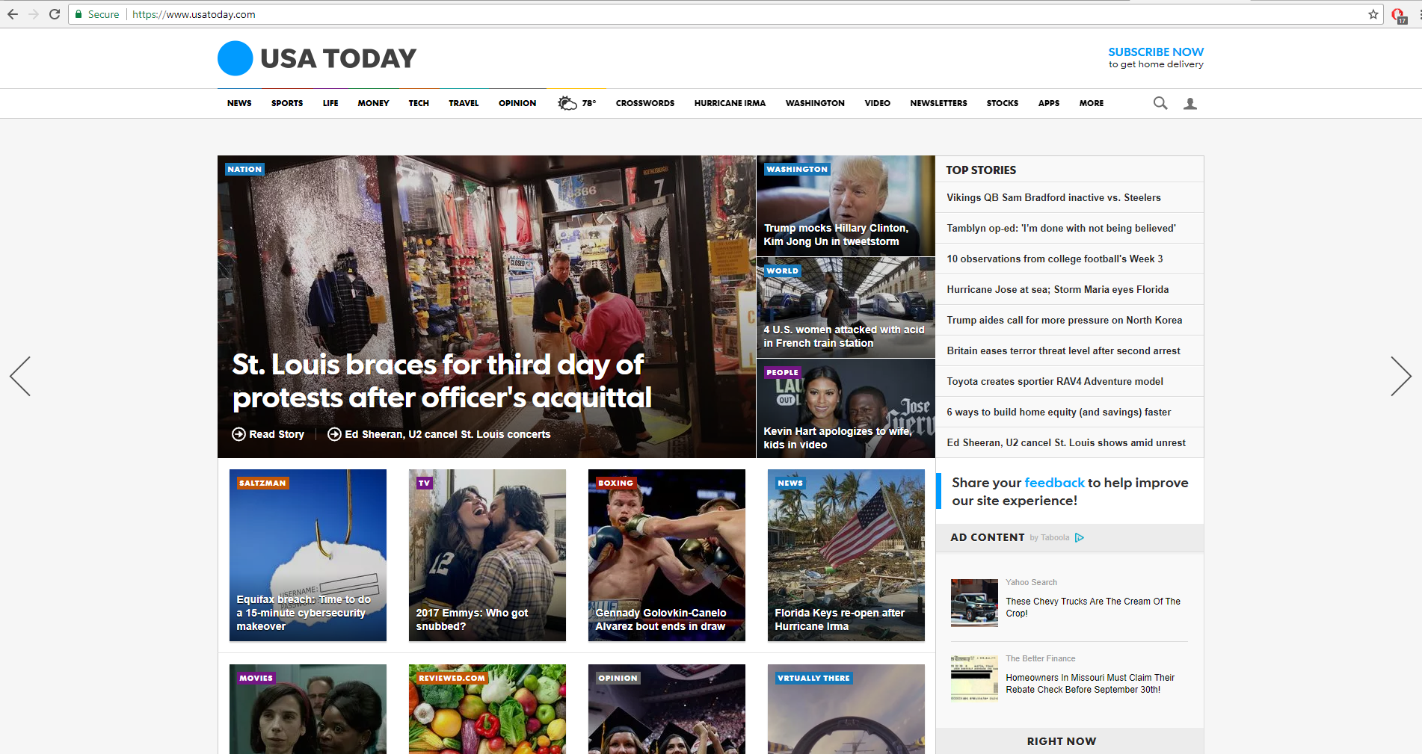Expand the MORE navigation menu

coord(1092,103)
